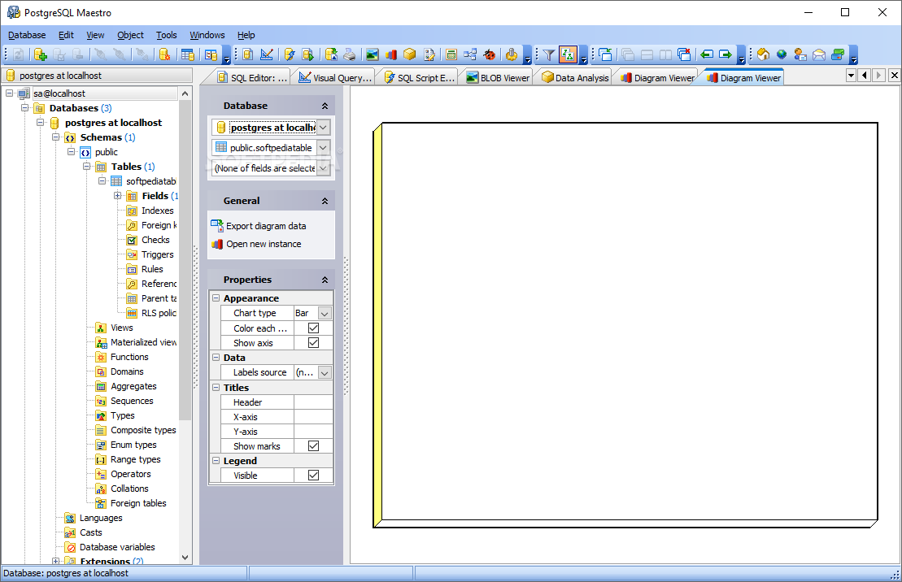Image resolution: width=902 pixels, height=582 pixels.
Task: Click the joystick-shaped icon next to ladybug
Action: click(x=512, y=54)
